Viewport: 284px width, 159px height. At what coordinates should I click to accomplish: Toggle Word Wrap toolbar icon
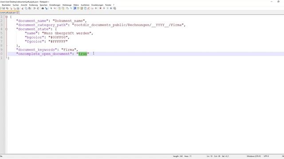[x=67, y=8]
